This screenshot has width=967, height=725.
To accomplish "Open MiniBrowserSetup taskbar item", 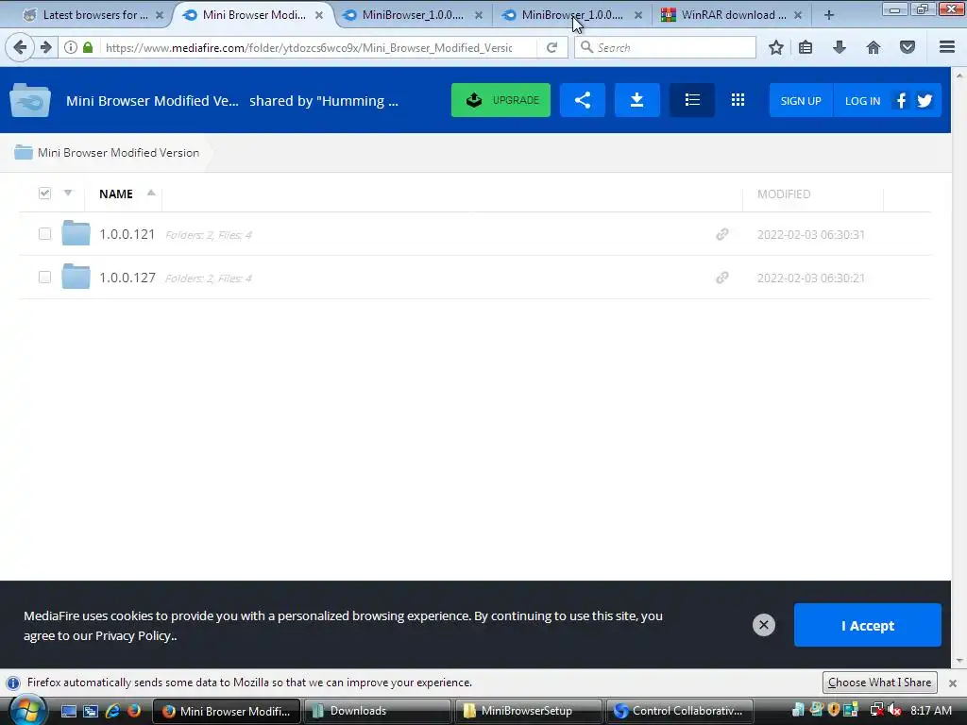I will (x=529, y=711).
